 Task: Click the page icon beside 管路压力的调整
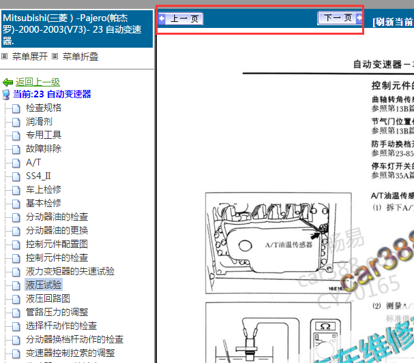[16, 313]
